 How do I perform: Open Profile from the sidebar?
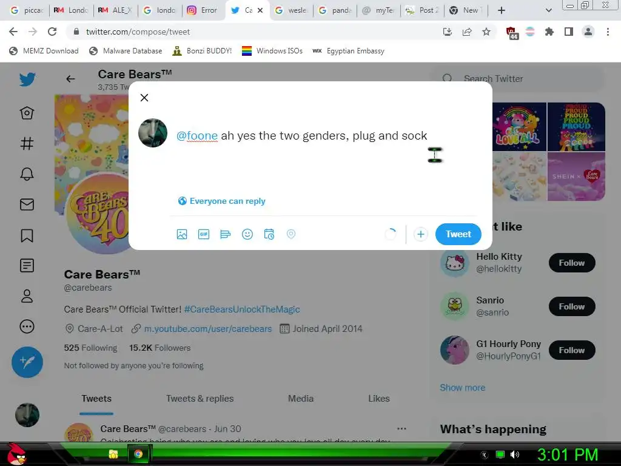click(x=27, y=296)
